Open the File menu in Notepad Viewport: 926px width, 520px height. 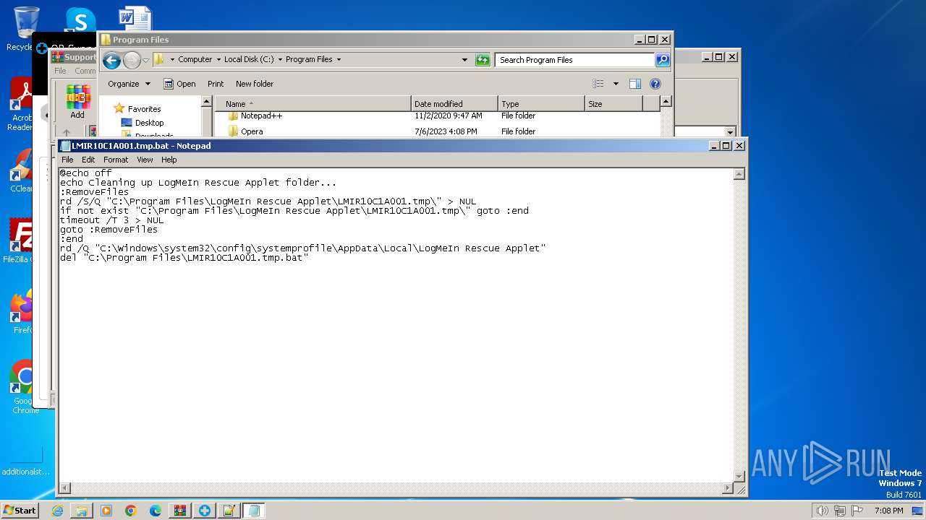coord(67,160)
